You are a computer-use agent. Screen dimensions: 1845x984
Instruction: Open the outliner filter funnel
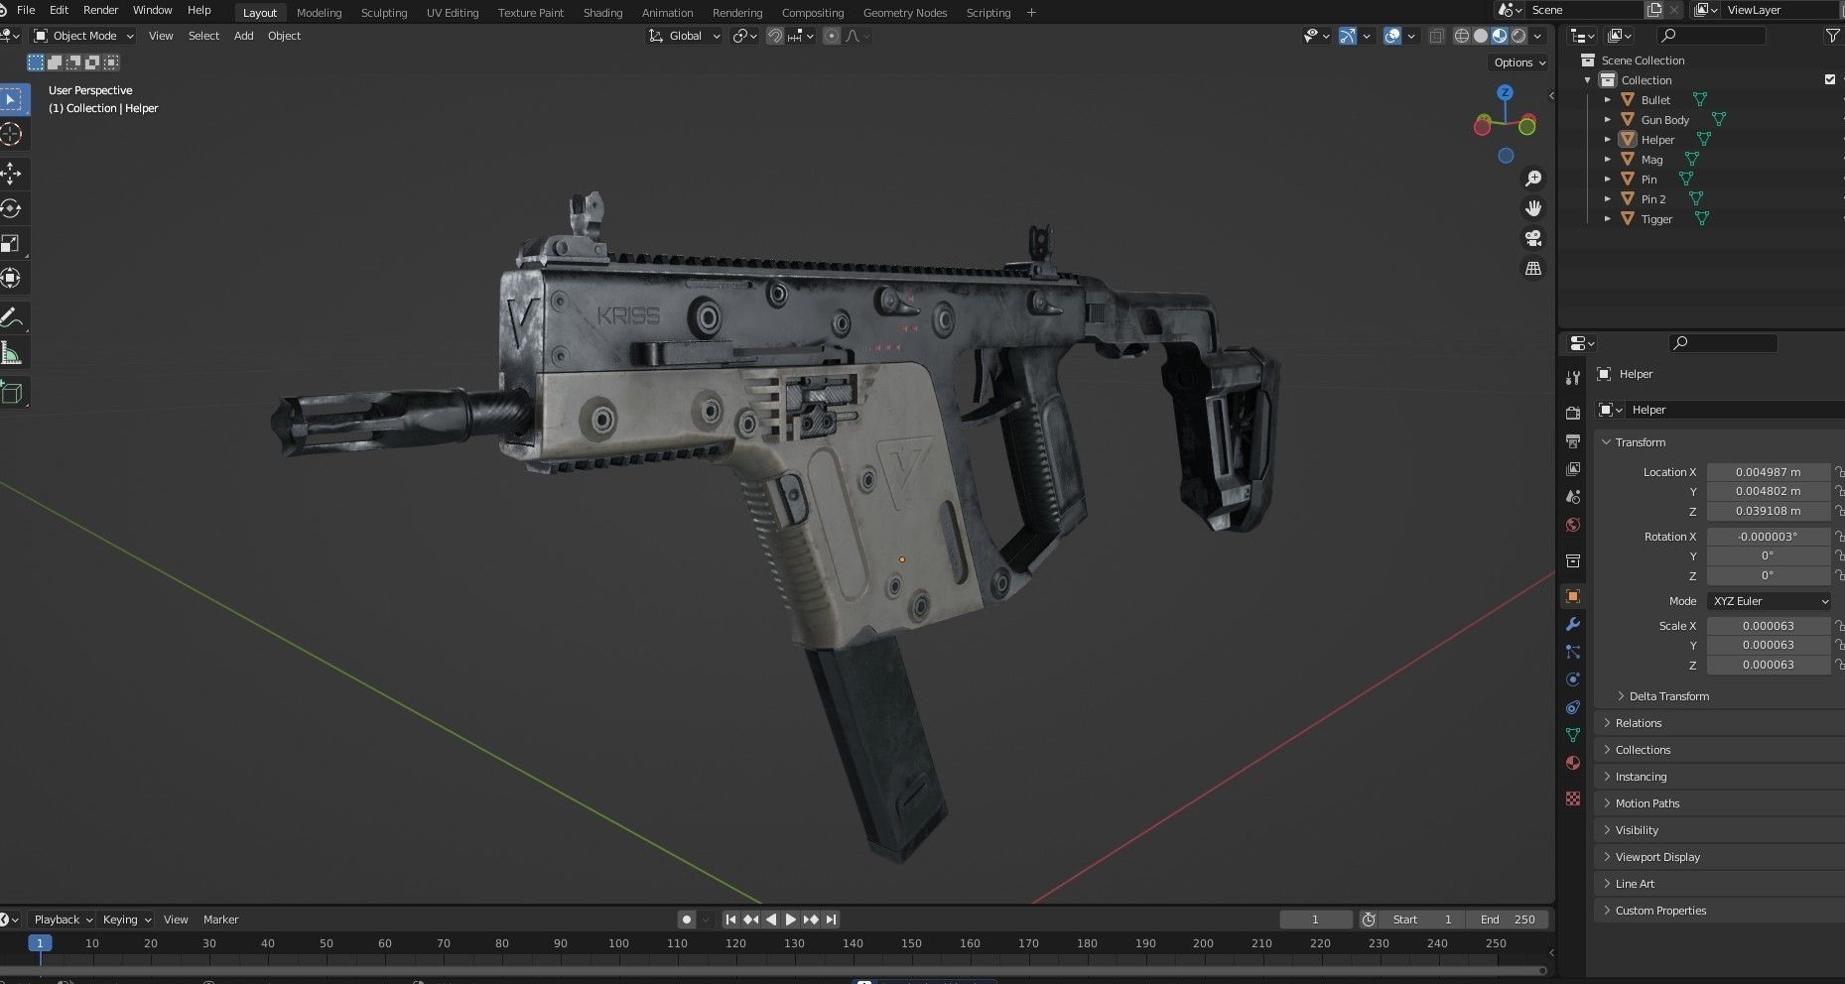1832,36
